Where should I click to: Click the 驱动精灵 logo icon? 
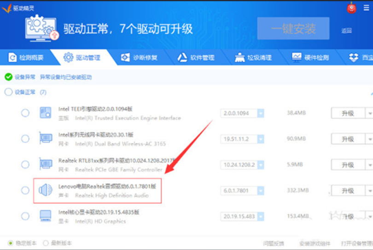point(6,8)
